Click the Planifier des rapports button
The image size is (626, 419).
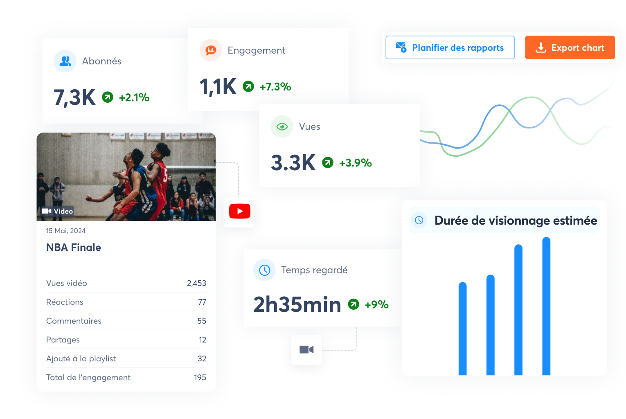pos(450,48)
